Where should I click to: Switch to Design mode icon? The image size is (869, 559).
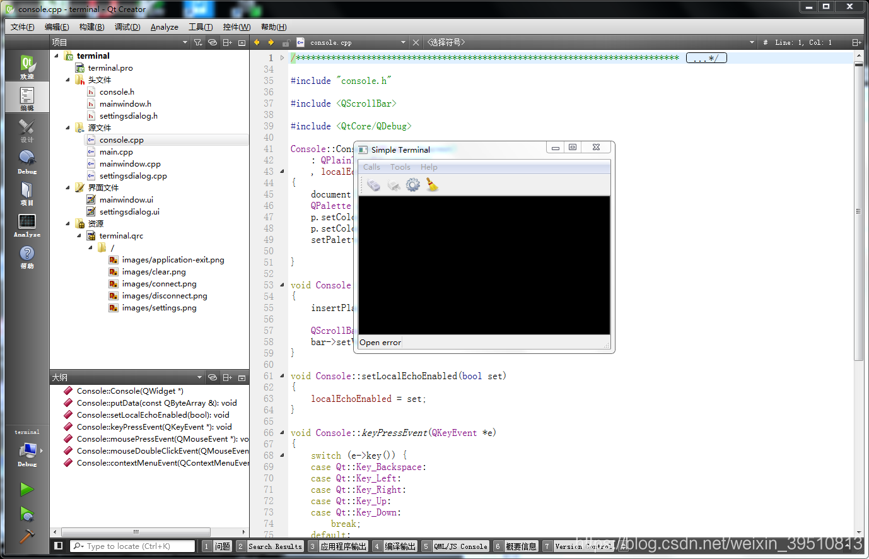[x=27, y=129]
